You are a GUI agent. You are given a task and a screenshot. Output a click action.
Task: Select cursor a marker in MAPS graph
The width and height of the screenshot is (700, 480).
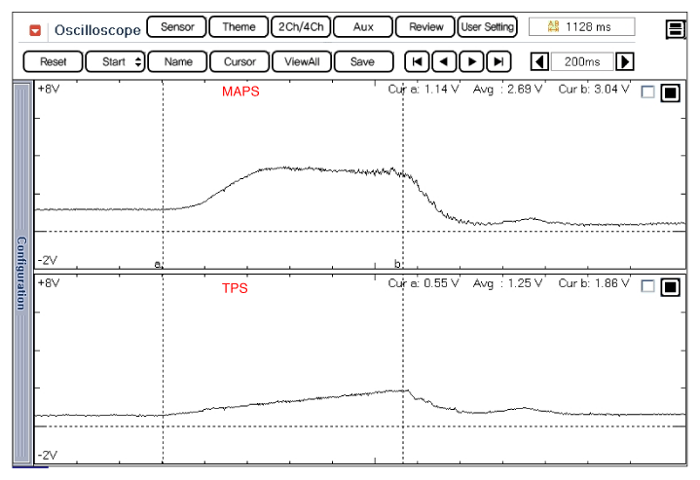[158, 264]
